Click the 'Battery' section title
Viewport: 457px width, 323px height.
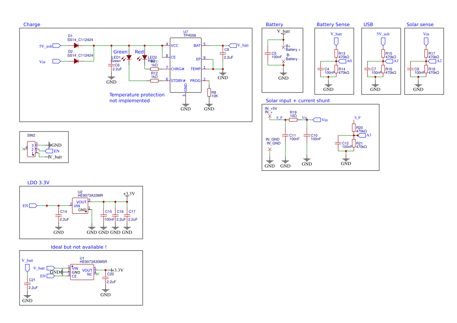tap(274, 25)
